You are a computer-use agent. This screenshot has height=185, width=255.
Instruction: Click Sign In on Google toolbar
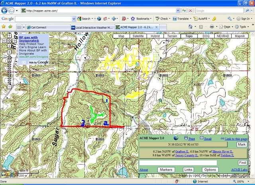243,19
